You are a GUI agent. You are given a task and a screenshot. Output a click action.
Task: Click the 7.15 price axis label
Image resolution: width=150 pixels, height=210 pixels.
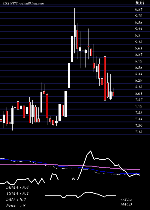[x=139, y=132]
